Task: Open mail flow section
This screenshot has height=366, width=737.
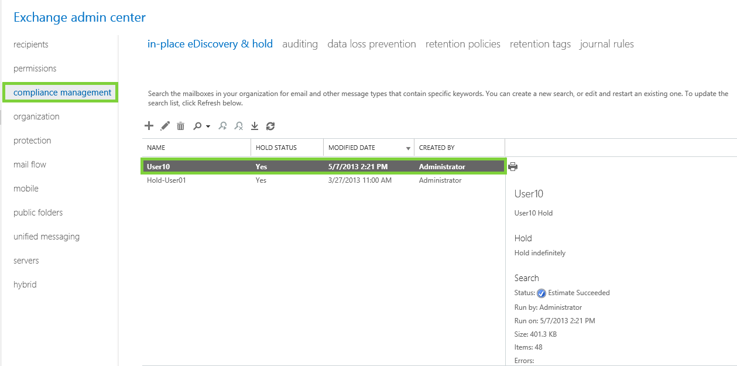Action: 30,165
